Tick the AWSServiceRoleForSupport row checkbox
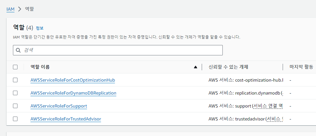Screen dimensions: 316x136 pos(15,106)
